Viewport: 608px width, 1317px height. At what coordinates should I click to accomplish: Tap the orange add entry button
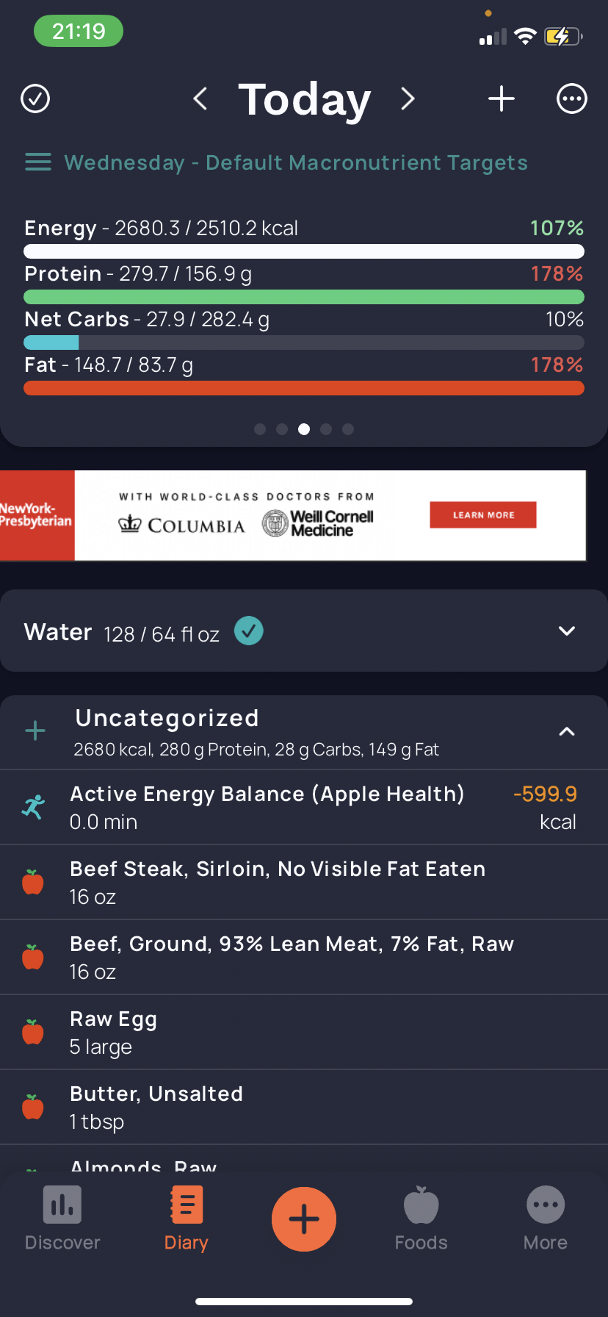(304, 1219)
